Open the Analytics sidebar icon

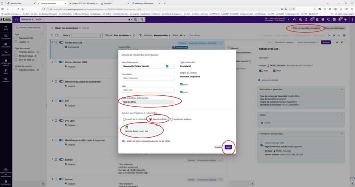pyautogui.click(x=6, y=80)
